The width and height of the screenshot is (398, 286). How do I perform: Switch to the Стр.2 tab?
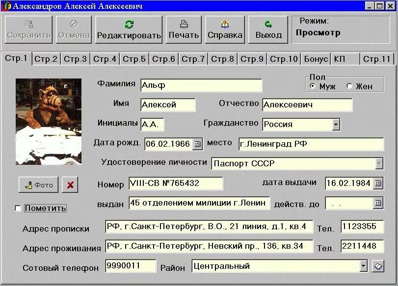click(46, 59)
